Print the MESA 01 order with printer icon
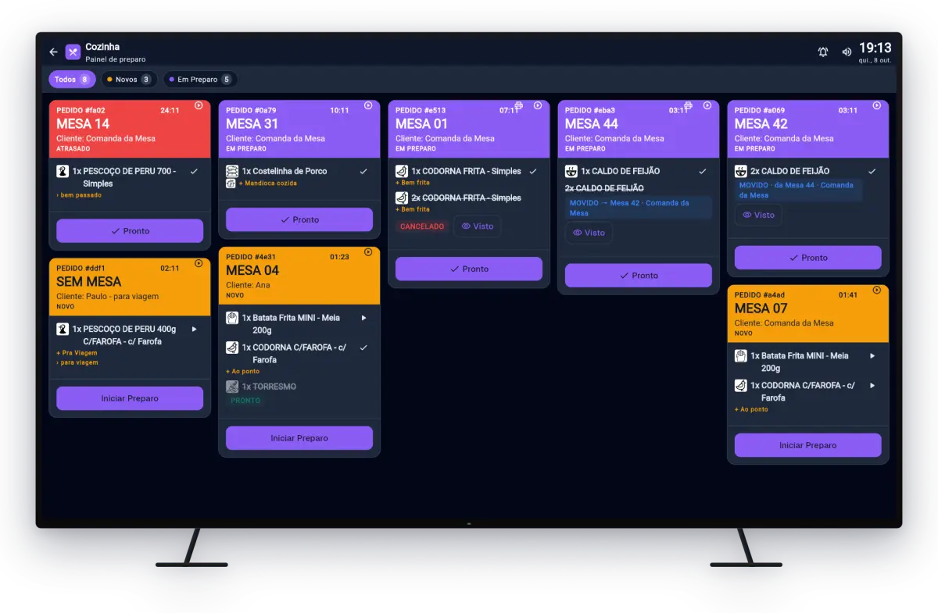Screen dimensions: 938x613 pos(519,106)
